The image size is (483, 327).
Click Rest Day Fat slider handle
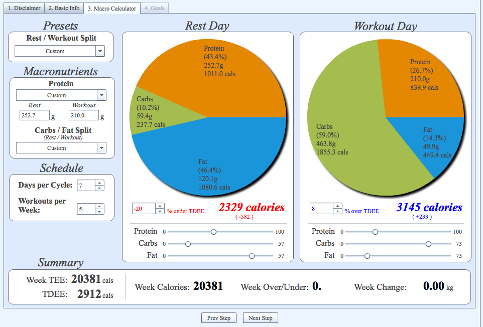point(252,256)
